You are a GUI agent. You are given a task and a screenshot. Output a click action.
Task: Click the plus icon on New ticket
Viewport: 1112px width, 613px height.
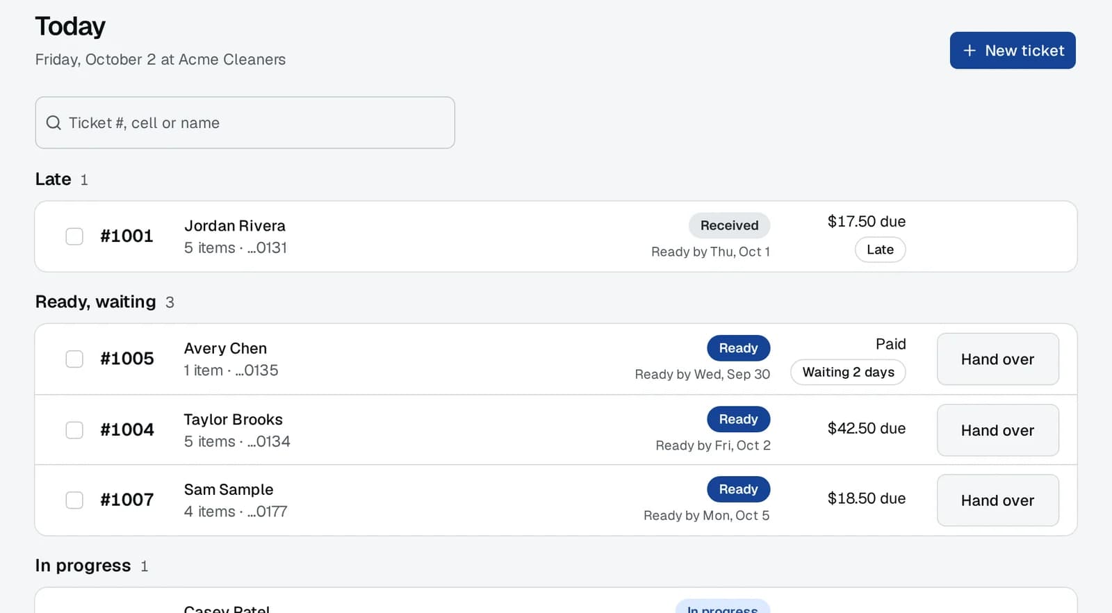pos(970,51)
